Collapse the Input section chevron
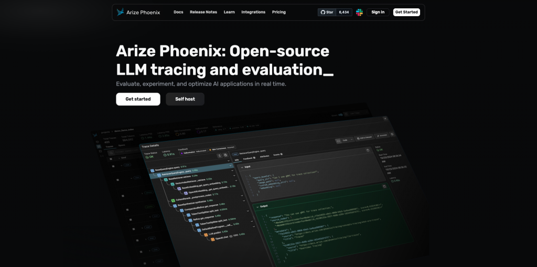The height and width of the screenshot is (267, 537). (242, 167)
